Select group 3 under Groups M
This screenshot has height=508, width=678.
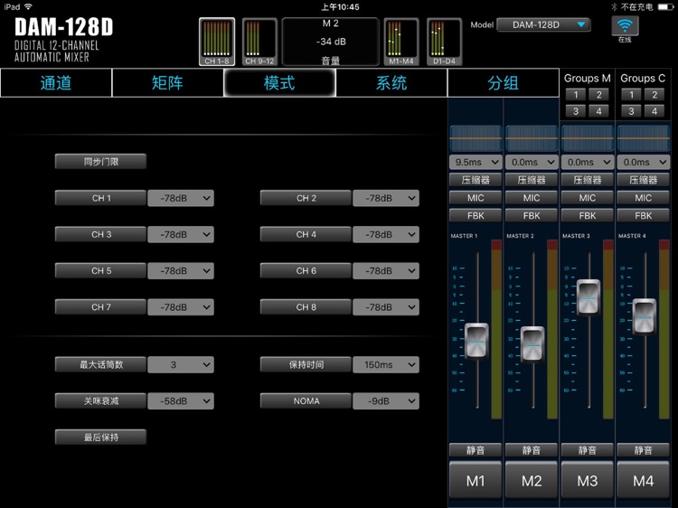[x=575, y=111]
